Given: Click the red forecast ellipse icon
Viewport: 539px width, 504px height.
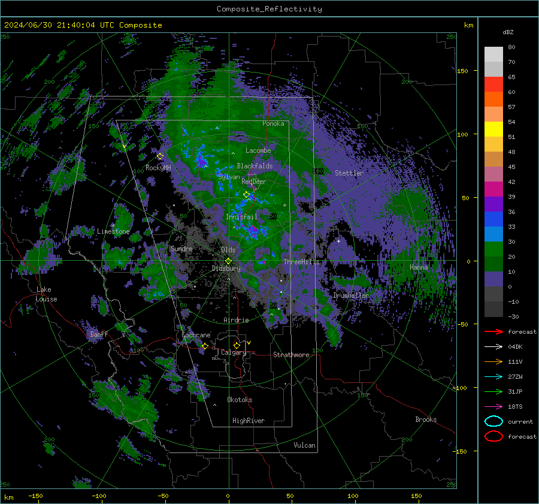Looking at the screenshot, I should coord(493,436).
